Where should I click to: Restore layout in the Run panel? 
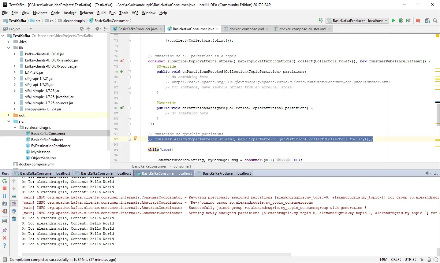(5, 221)
